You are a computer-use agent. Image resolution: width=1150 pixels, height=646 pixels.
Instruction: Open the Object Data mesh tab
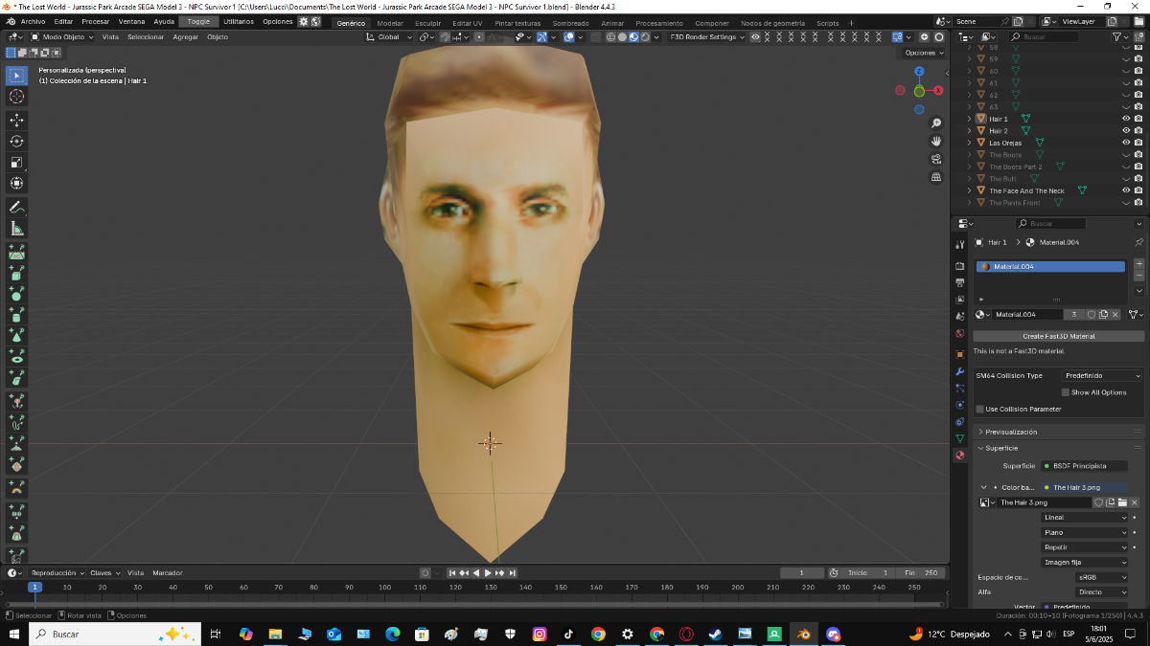point(959,438)
